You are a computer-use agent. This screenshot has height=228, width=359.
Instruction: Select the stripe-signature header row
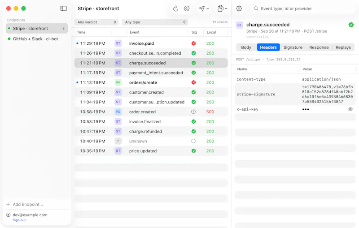(295, 94)
